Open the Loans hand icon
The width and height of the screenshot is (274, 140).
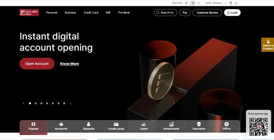pyautogui.click(x=144, y=124)
